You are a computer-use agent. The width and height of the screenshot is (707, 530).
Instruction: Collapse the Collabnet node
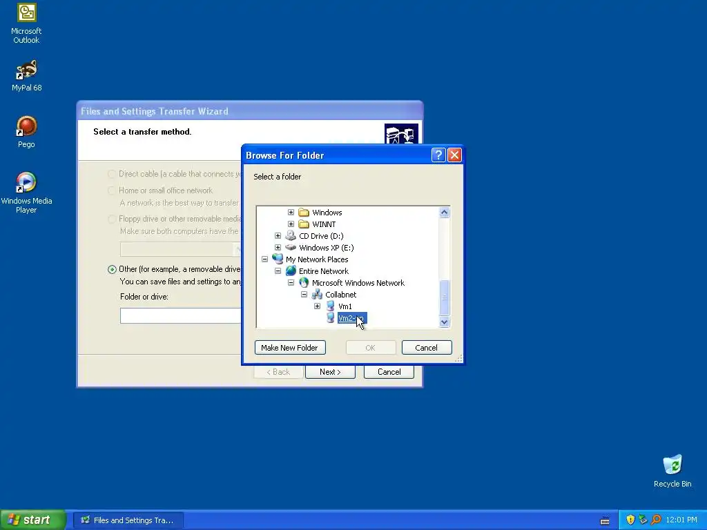click(304, 294)
